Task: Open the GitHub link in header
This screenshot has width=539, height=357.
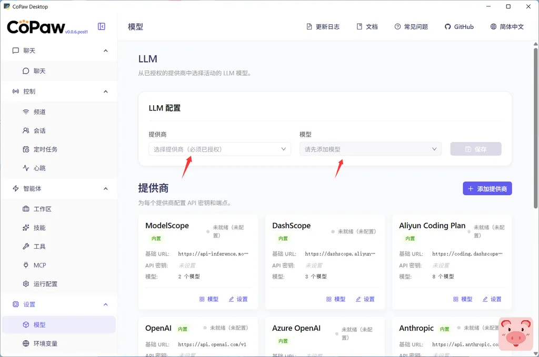Action: (x=459, y=27)
